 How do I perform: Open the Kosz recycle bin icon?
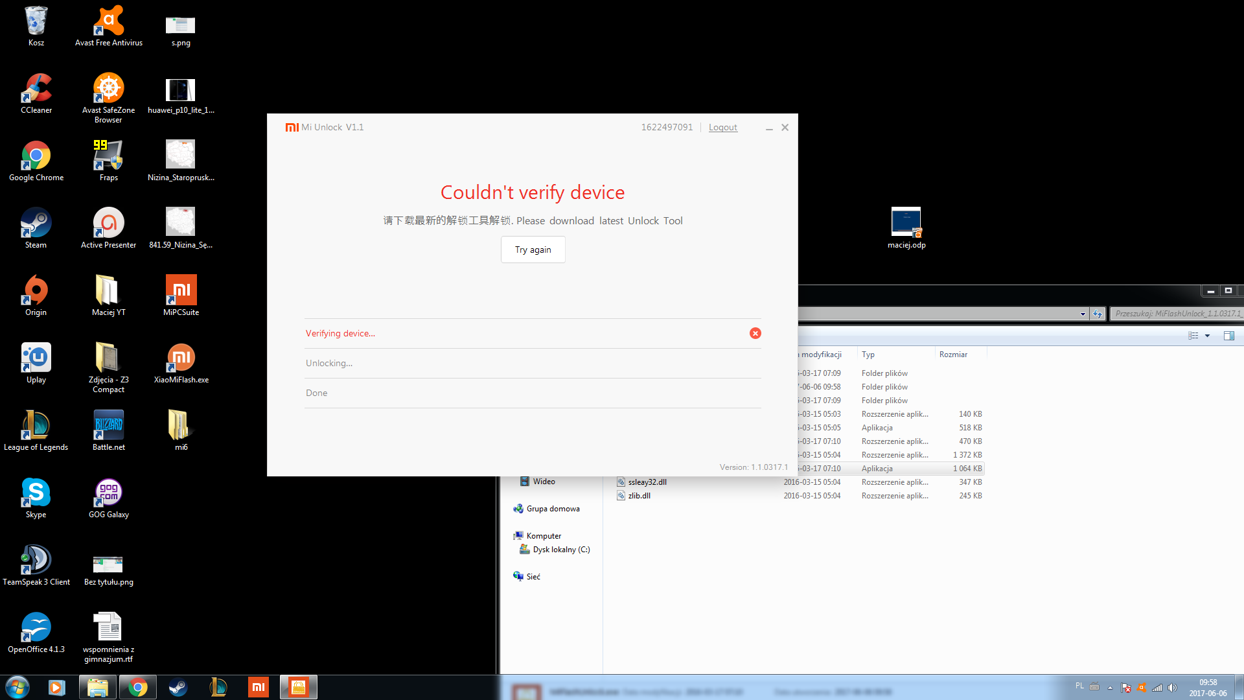tap(36, 26)
